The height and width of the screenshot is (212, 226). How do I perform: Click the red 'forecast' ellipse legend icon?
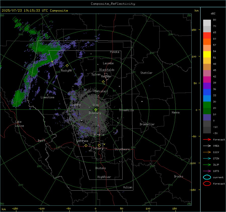207,184
